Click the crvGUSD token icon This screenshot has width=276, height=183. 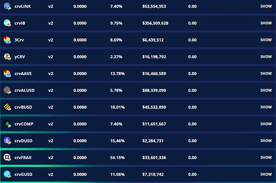coord(7,174)
